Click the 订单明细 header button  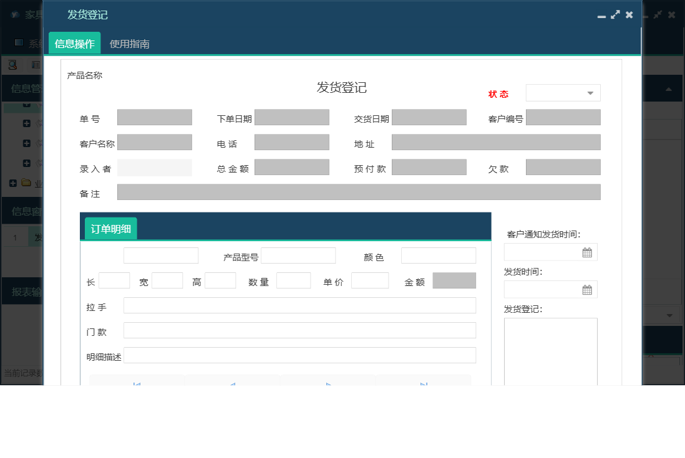coord(110,227)
